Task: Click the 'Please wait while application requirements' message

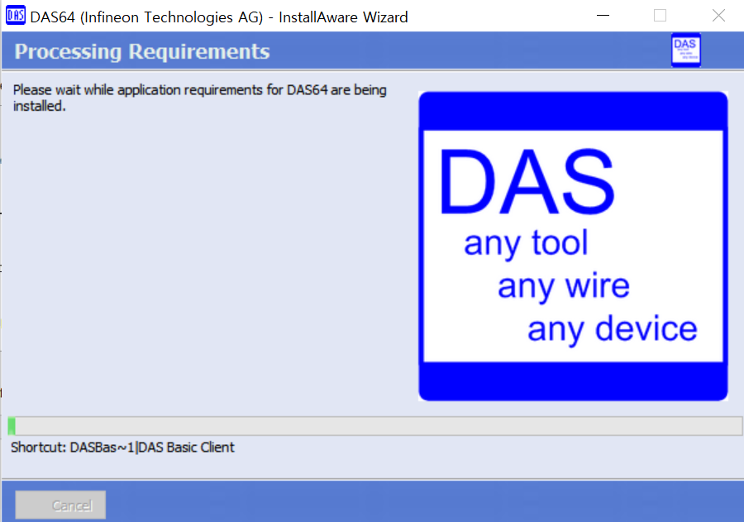Action: [x=200, y=98]
